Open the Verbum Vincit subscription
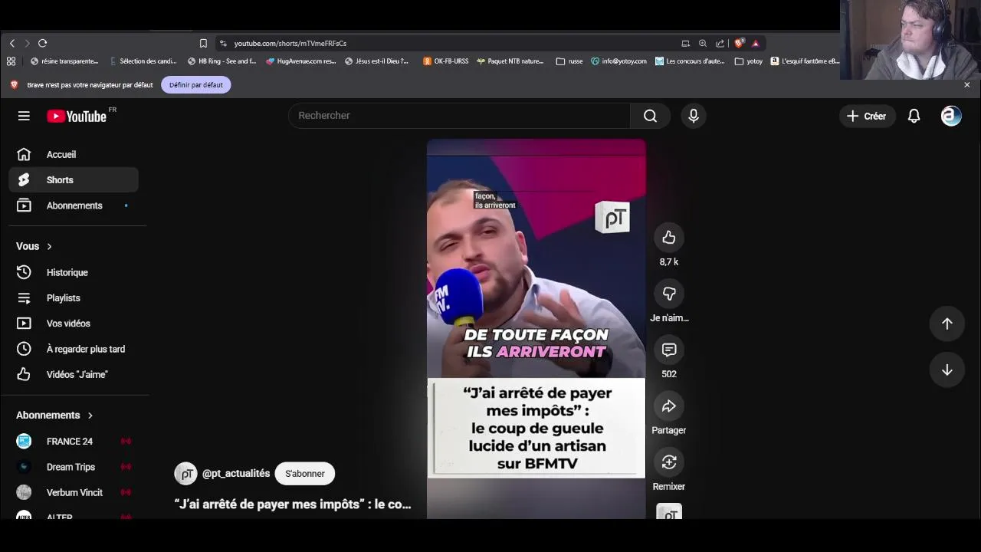This screenshot has height=552, width=981. click(74, 492)
